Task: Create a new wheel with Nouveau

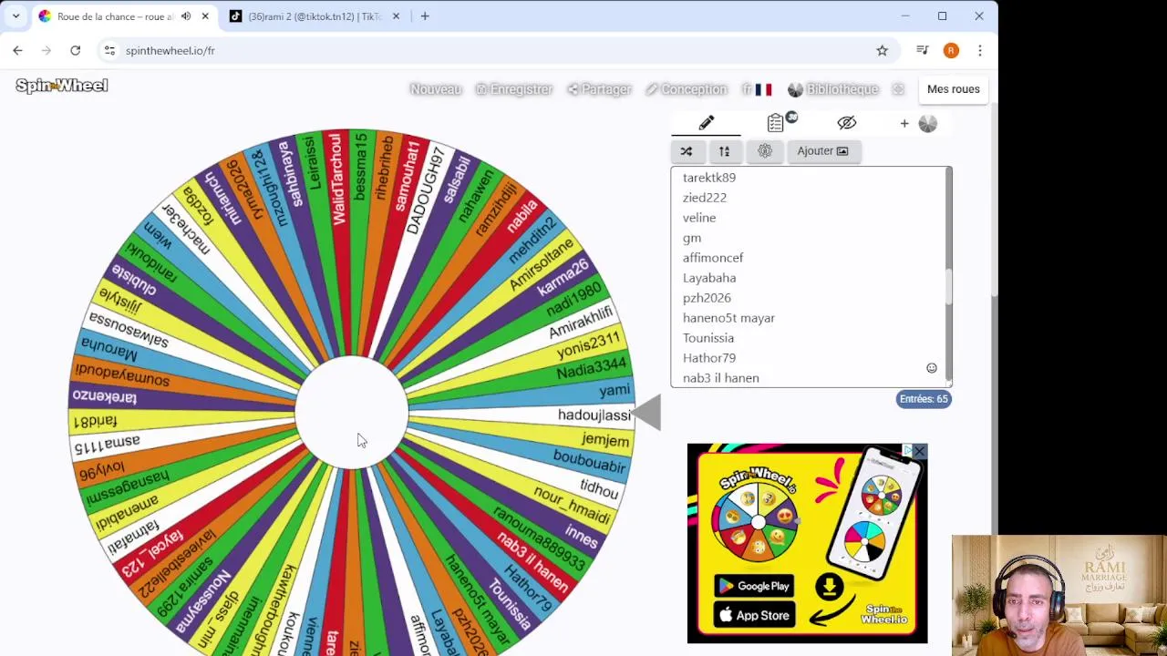Action: click(436, 89)
